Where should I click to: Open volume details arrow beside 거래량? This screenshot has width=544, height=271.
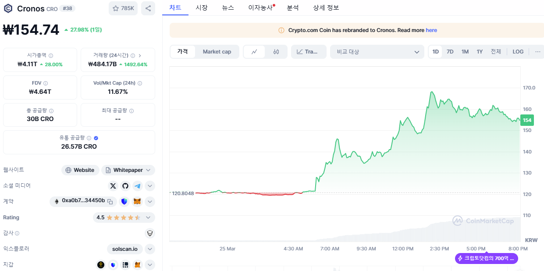(x=140, y=56)
